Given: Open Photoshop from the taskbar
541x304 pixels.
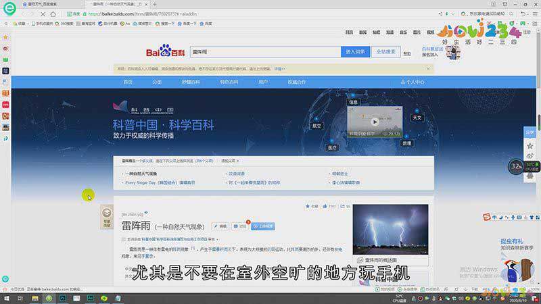Looking at the screenshot, I should [x=62, y=298].
